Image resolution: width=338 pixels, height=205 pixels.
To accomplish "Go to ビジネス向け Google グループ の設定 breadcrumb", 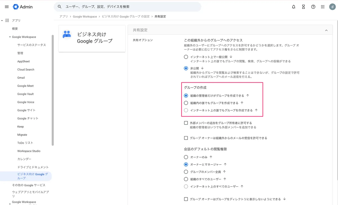I will tap(126, 17).
